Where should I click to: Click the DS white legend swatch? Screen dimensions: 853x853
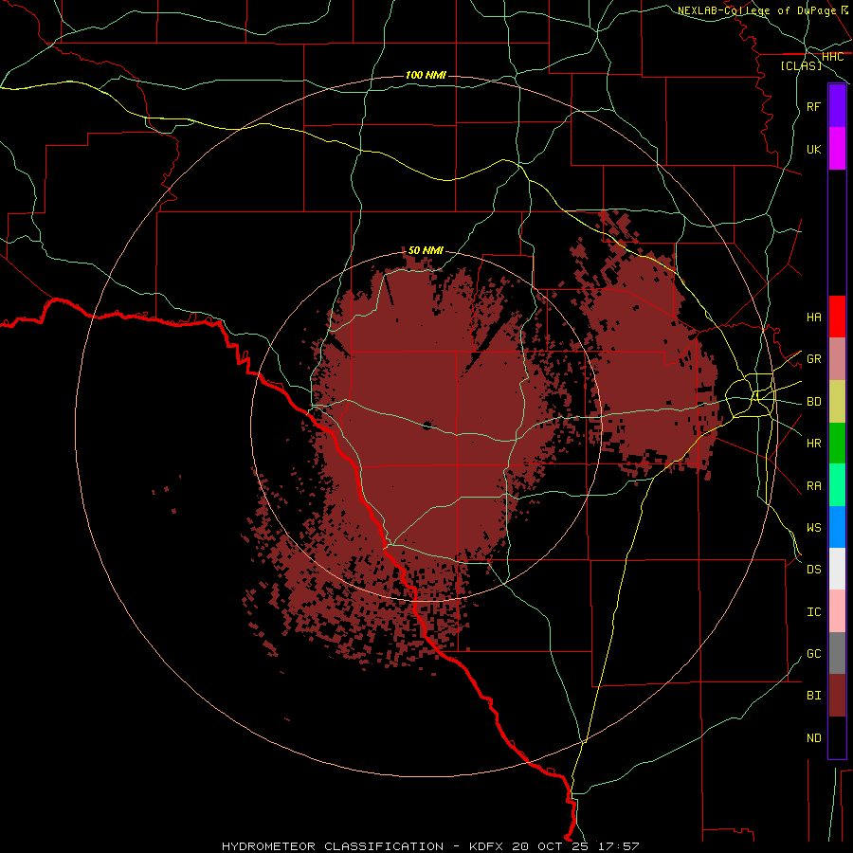tap(837, 569)
